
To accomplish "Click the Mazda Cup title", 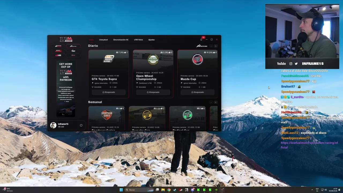I will (188, 79).
